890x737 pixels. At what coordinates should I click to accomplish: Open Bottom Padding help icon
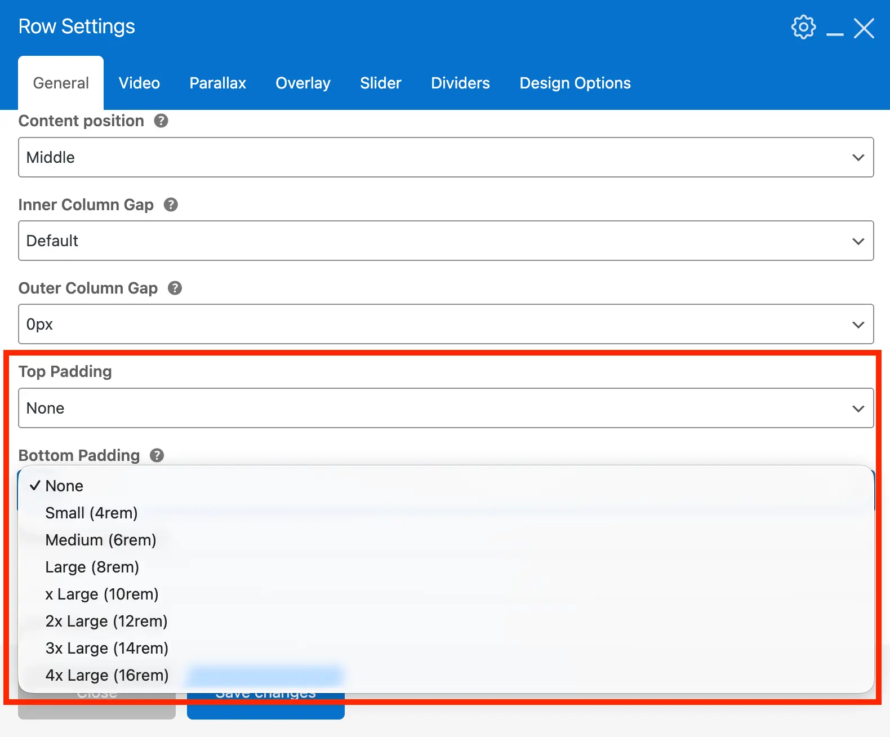(157, 455)
